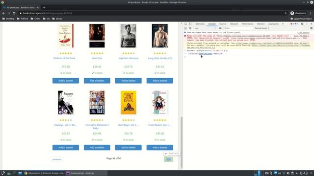Switch to the Application tab
The width and height of the screenshot is (314, 176).
[x=273, y=24]
